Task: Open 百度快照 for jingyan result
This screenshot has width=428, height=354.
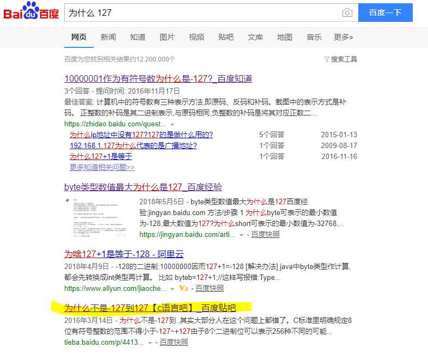Action: pos(265,234)
